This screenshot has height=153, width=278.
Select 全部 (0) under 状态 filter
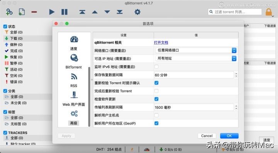tap(16, 32)
